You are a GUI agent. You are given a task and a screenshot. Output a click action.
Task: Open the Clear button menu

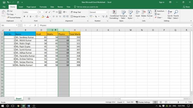pyautogui.click(x=159, y=17)
